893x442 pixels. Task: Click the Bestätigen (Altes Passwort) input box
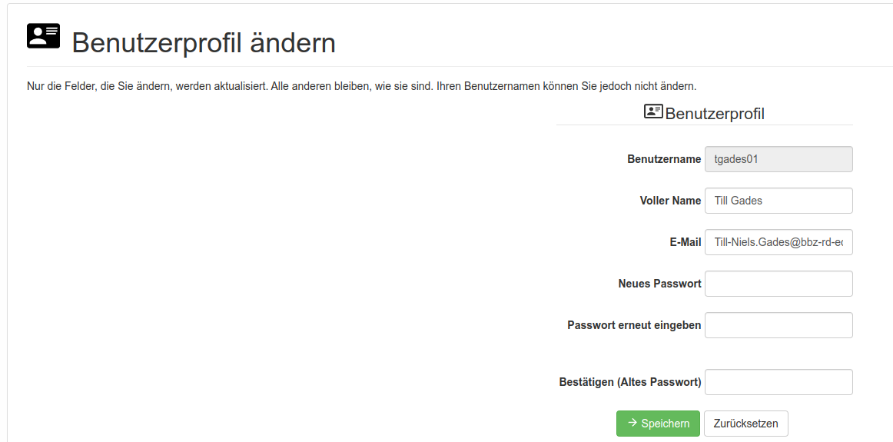tap(778, 382)
